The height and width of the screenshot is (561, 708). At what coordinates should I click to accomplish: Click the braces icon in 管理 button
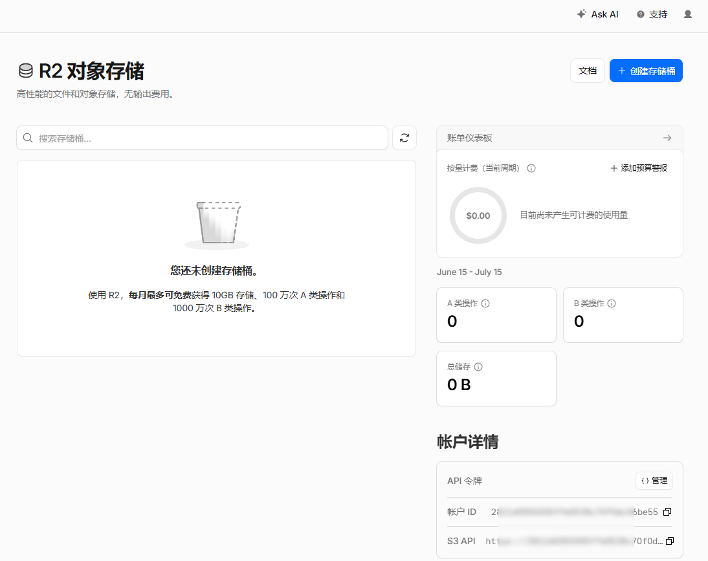645,481
